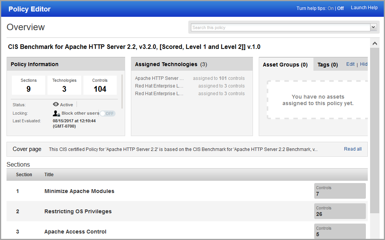Open section 1 Minimize Apache Modules
This screenshot has height=240, width=385.
coord(79,191)
